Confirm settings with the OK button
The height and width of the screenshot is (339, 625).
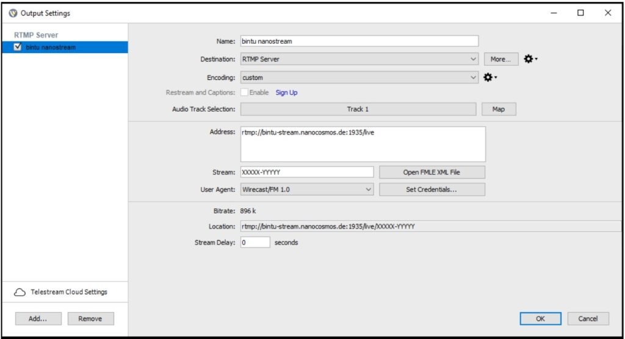pos(541,319)
